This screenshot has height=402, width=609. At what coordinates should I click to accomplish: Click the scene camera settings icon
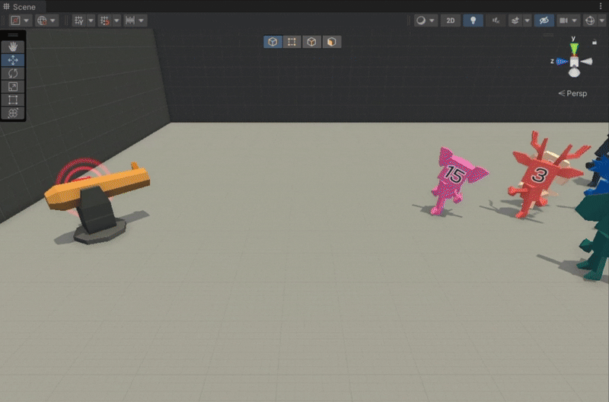tap(563, 21)
